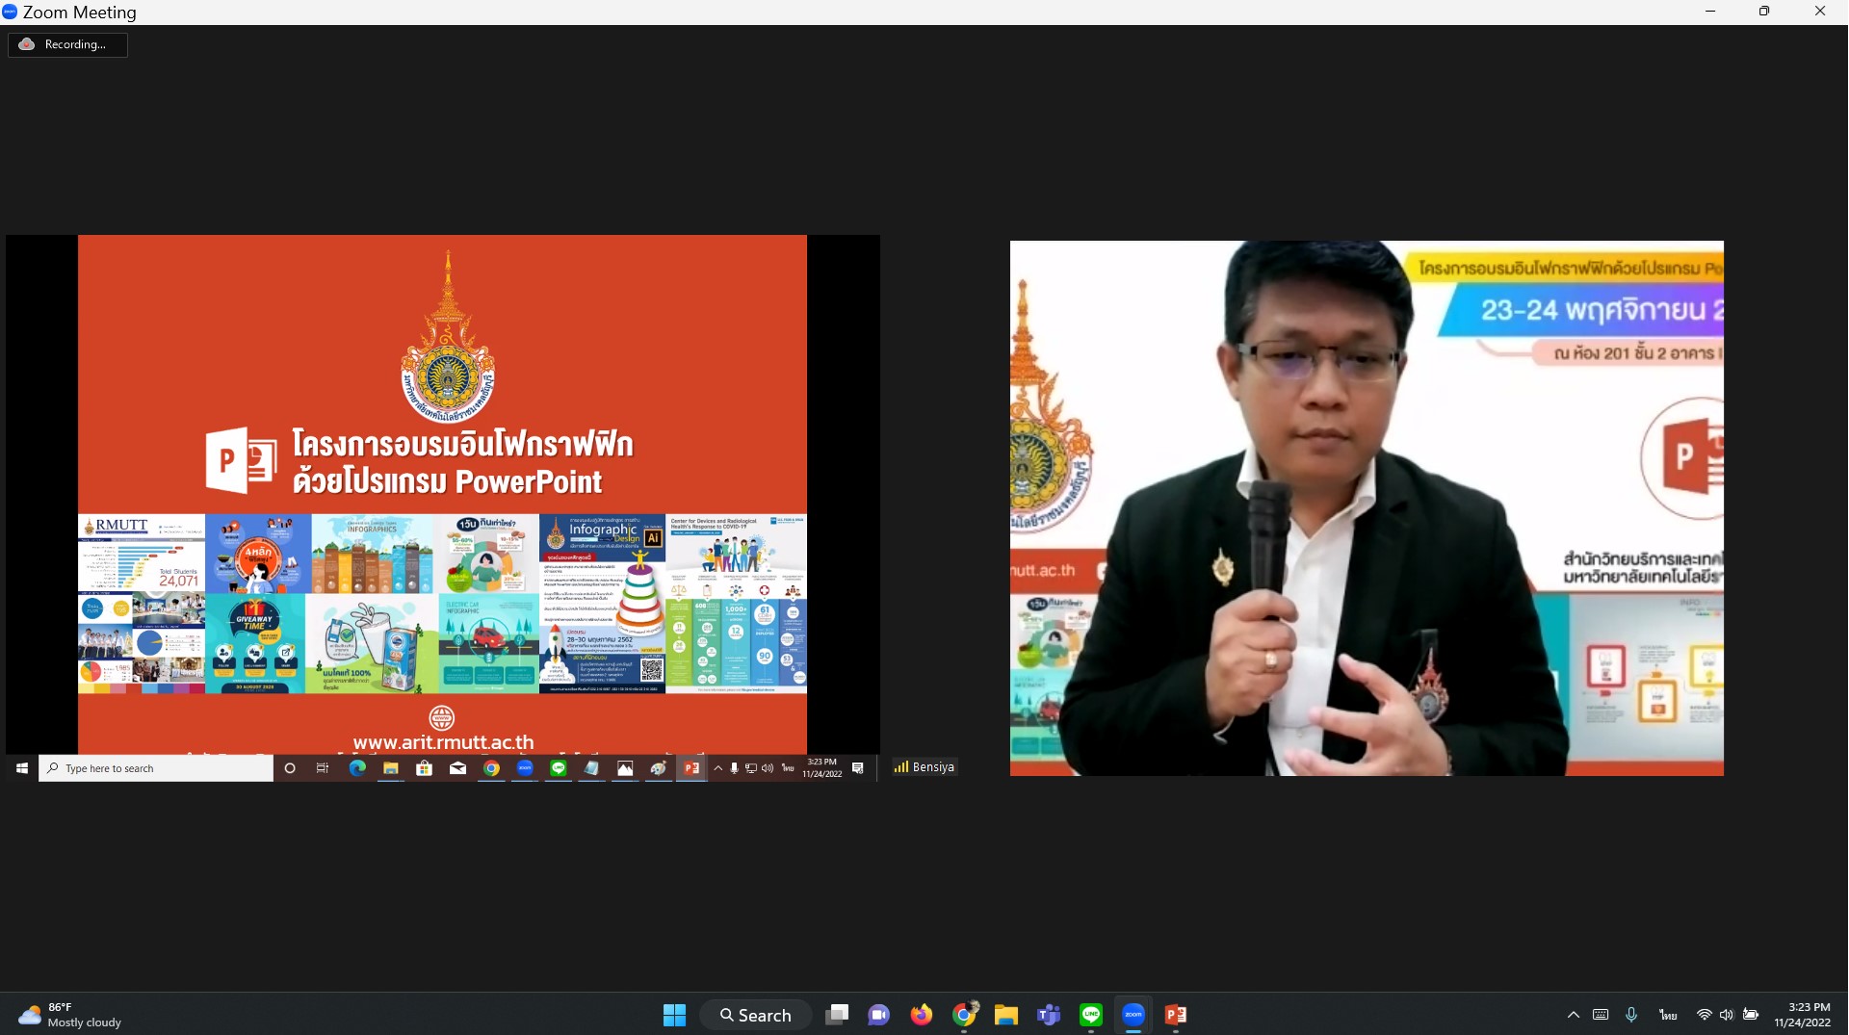Expand tray chevron in shared screen taskbar
This screenshot has width=1849, height=1035.
[x=718, y=768]
